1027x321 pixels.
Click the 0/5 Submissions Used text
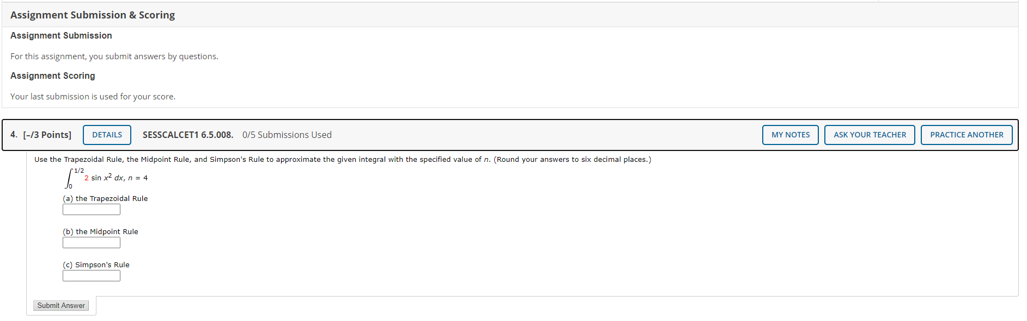click(x=287, y=135)
